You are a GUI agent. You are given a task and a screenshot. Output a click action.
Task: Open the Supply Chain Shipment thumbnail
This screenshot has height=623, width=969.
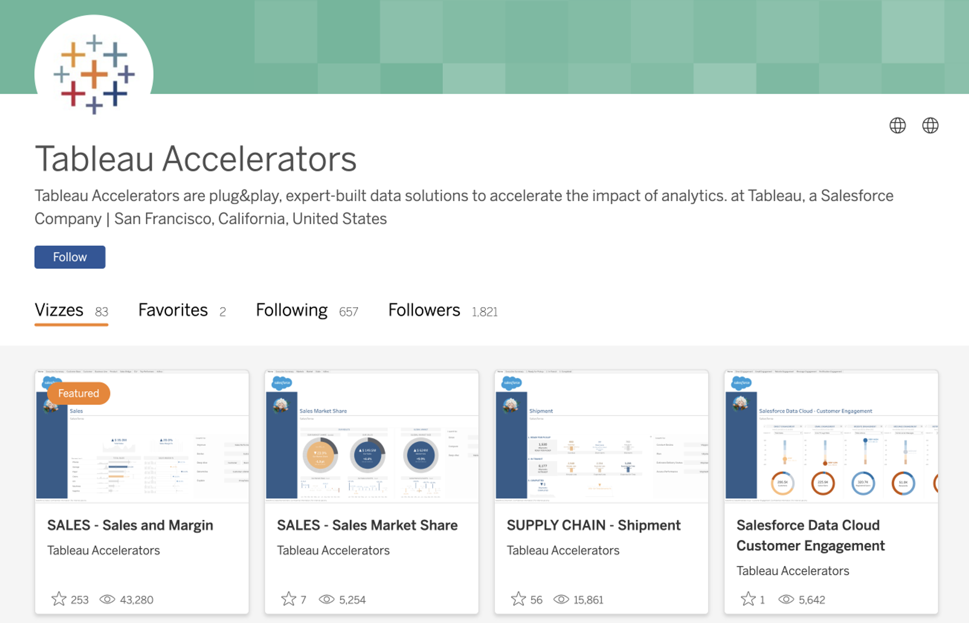coord(601,436)
